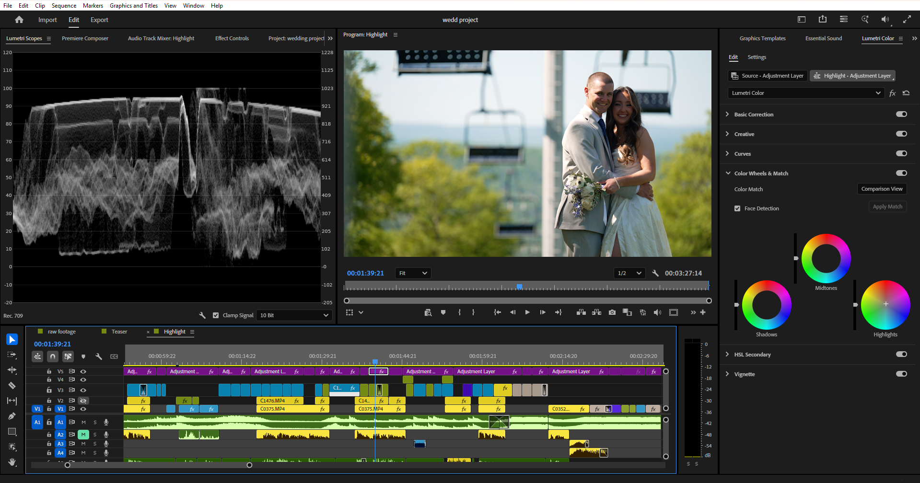Click the Import workspace link
The image size is (920, 483).
(x=47, y=20)
